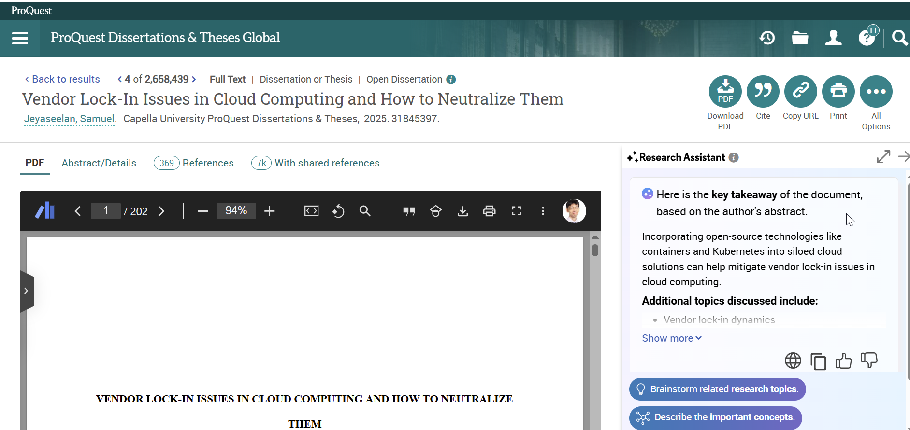Give thumbs down to the key takeaway
This screenshot has height=430, width=910.
point(869,360)
